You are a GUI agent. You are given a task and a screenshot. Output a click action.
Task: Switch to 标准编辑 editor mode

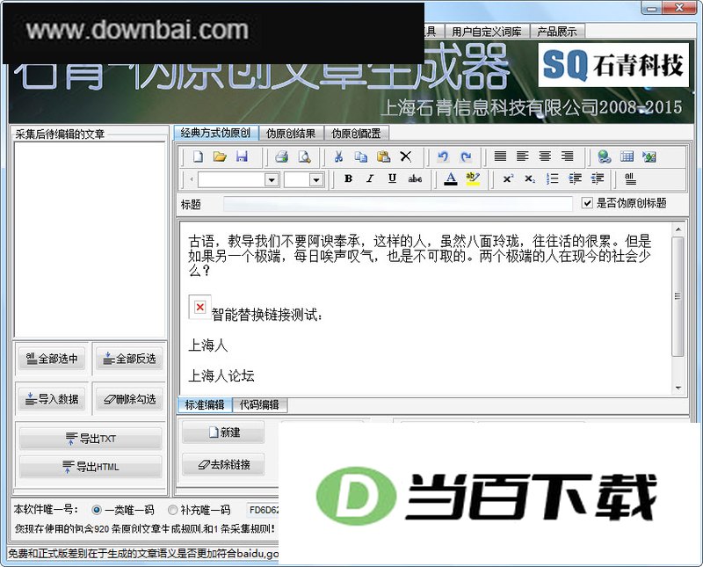(205, 404)
